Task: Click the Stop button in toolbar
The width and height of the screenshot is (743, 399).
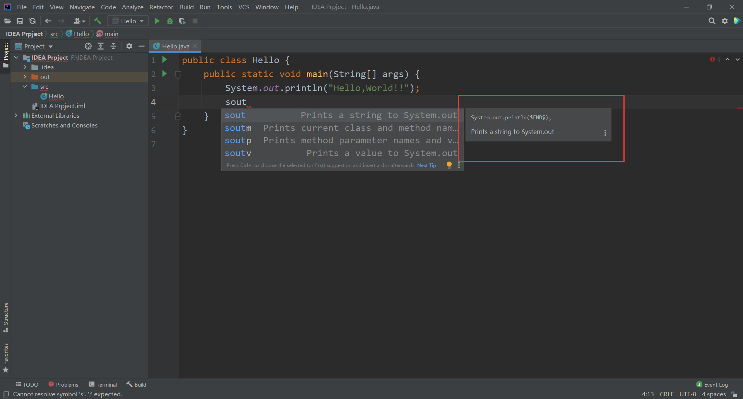Action: click(x=195, y=21)
